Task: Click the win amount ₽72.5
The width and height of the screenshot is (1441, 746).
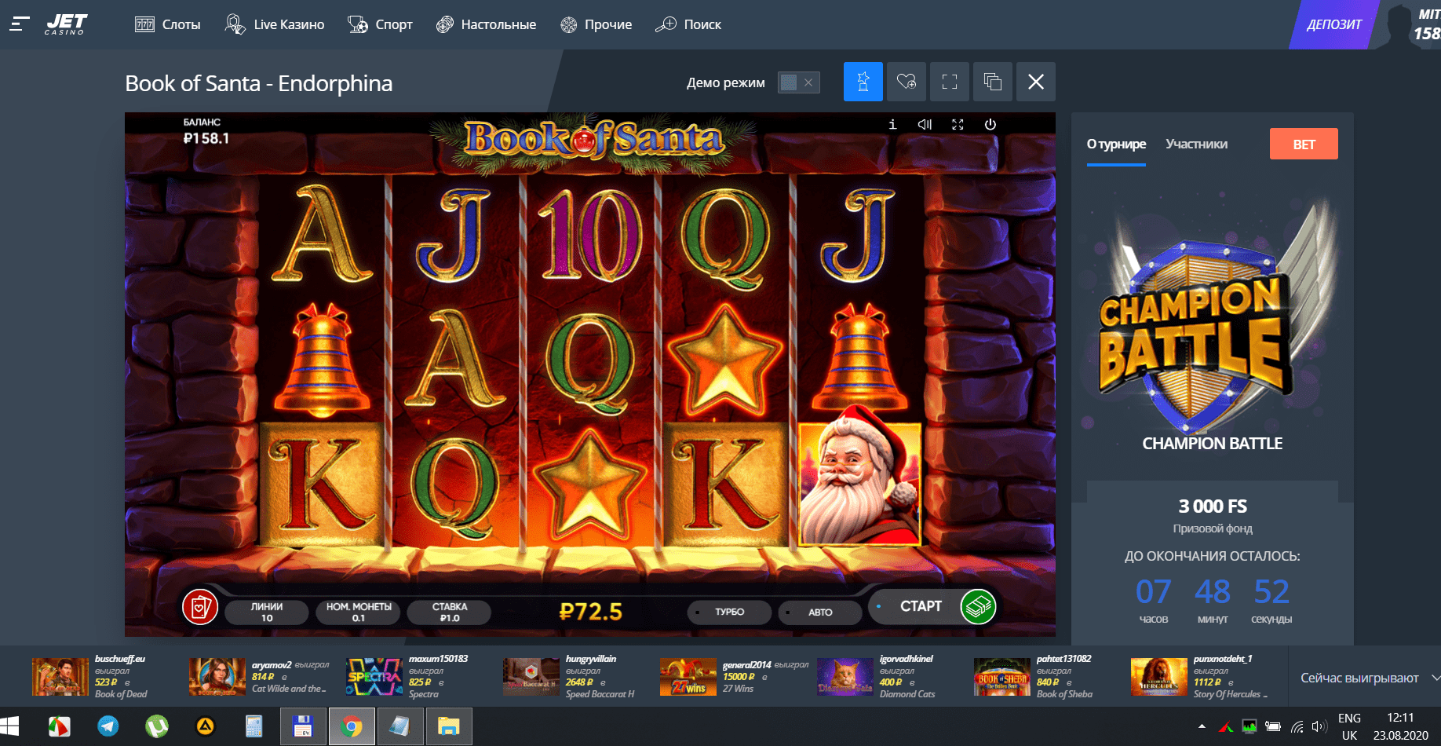Action: click(590, 611)
